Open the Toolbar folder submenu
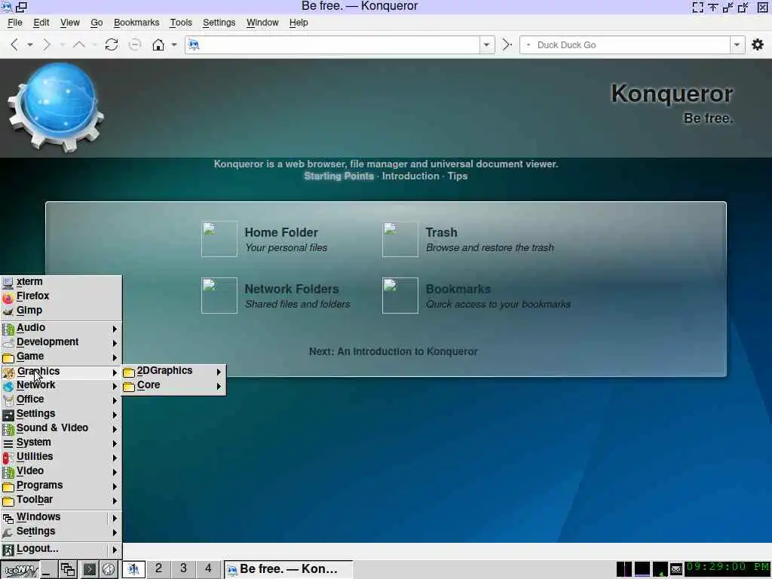 pos(61,500)
